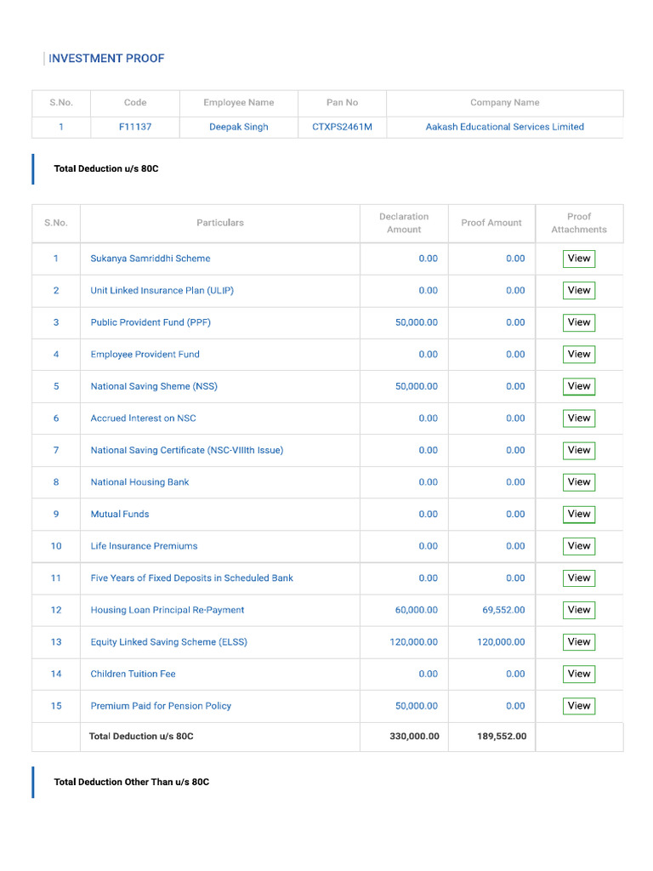Screen dimensions: 653x871
Task: Select Aakash Educational Services Limited company name
Action: click(504, 127)
